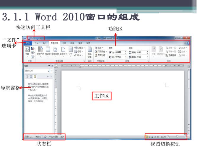Open the navigation pane options dropdown arrow
Viewport: 197px width, 147px height.
(x=49, y=66)
